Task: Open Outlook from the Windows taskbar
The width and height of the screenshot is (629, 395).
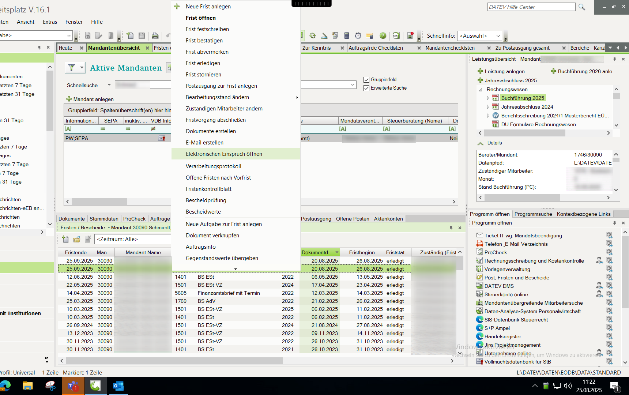Action: pyautogui.click(x=118, y=386)
